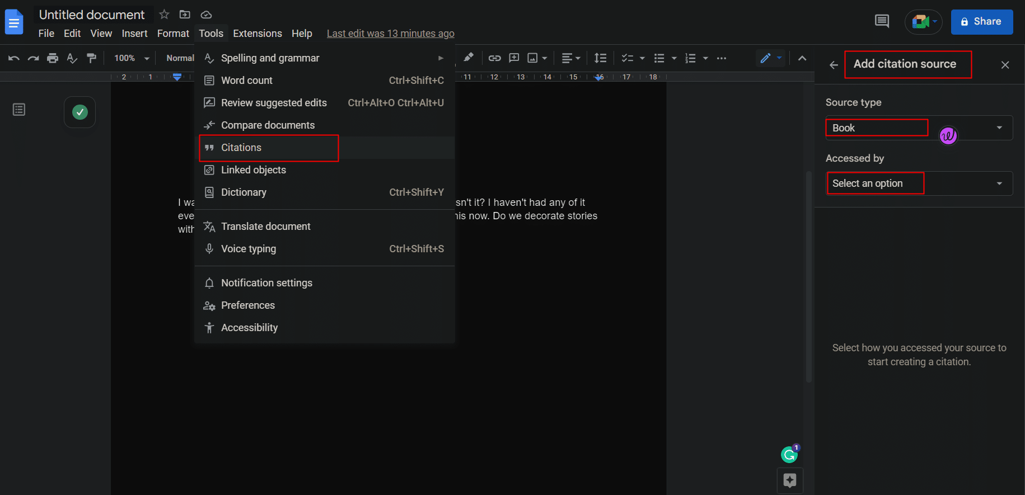Expand the Spelling and grammar submenu
This screenshot has height=495, width=1025.
coord(325,58)
